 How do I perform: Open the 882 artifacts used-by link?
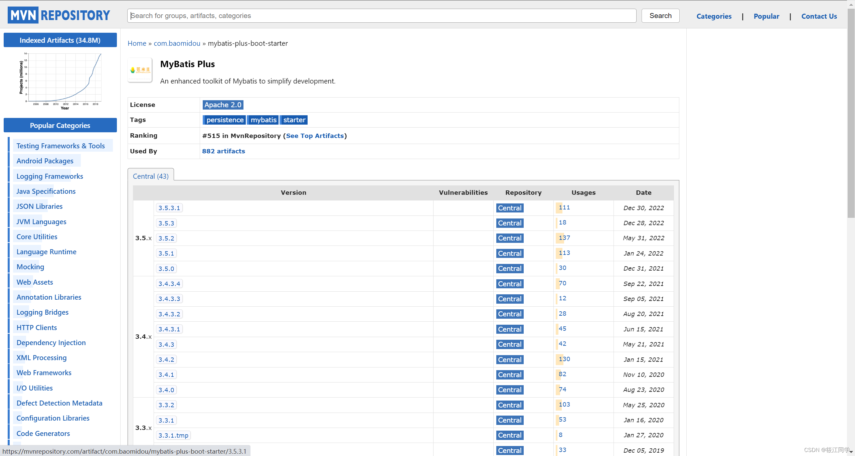(223, 151)
